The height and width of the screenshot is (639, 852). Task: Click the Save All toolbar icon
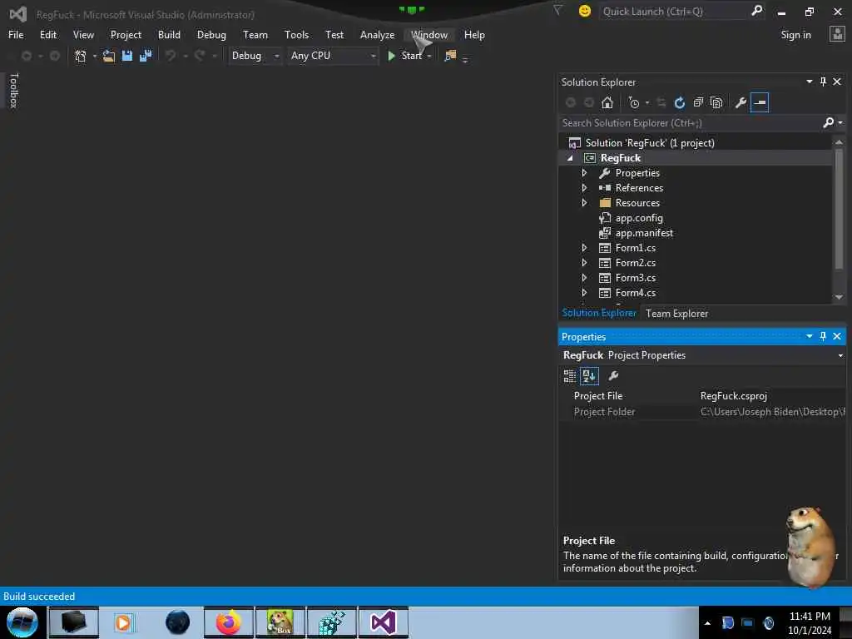pos(146,56)
